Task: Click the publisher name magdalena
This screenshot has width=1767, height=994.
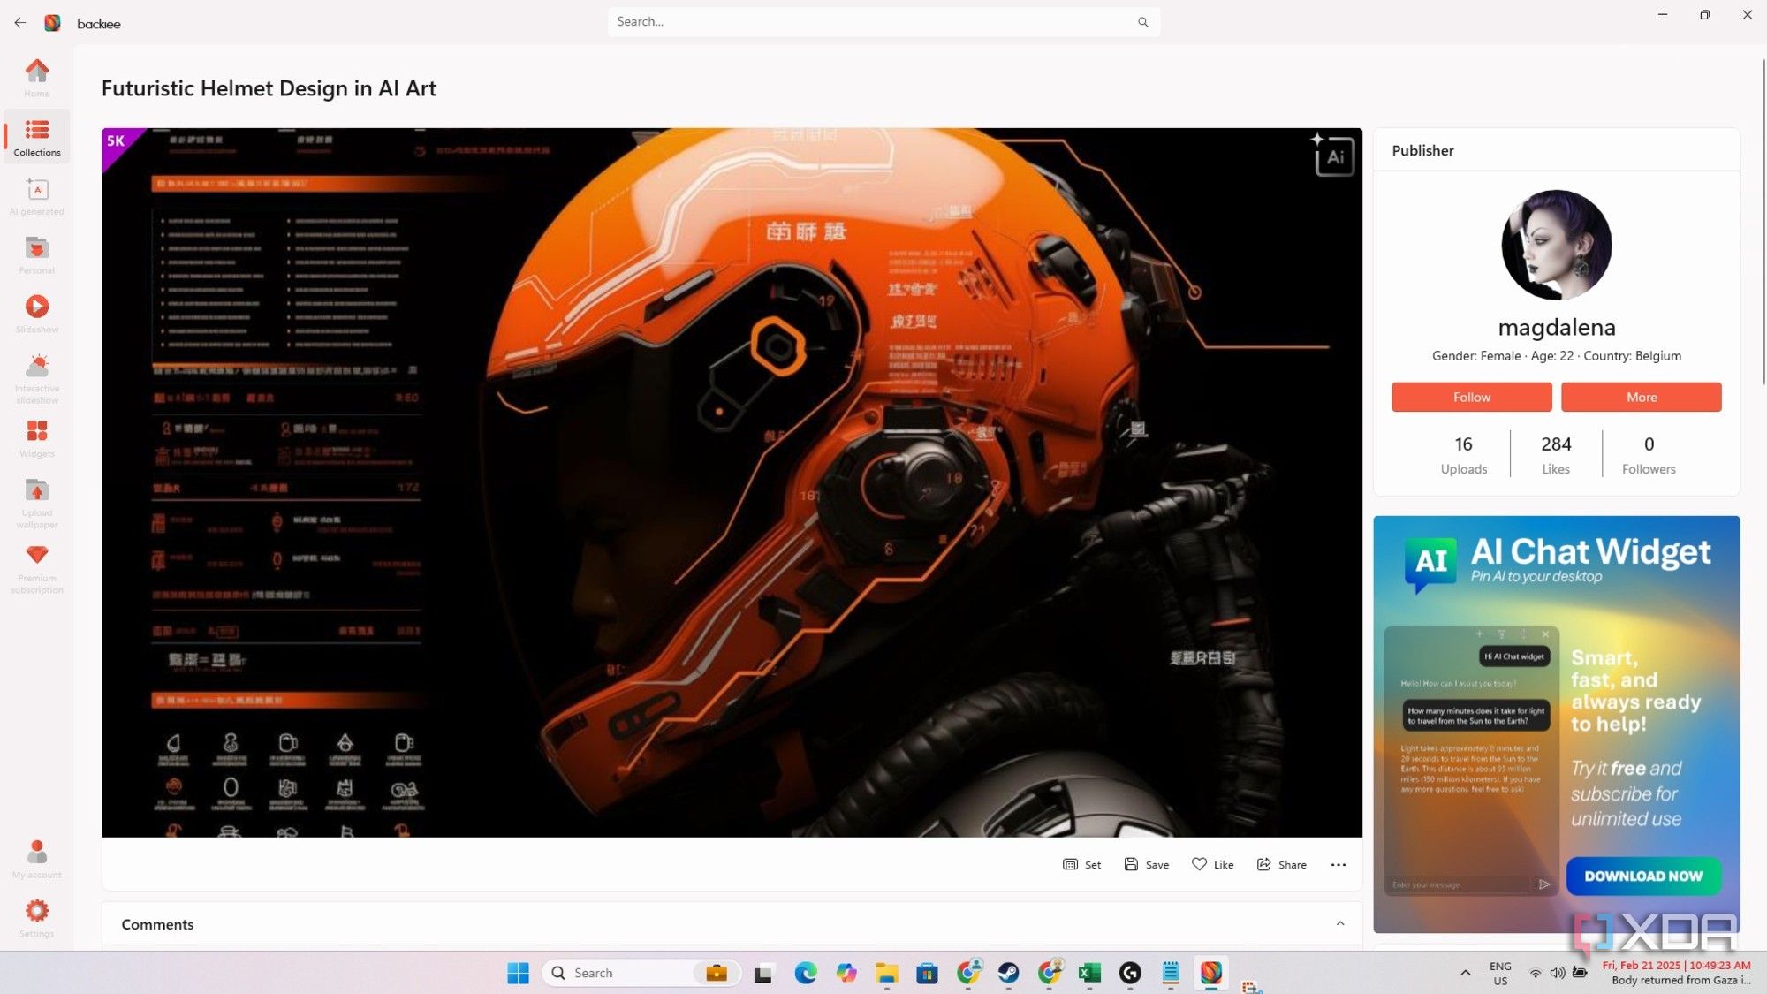Action: 1556,328
